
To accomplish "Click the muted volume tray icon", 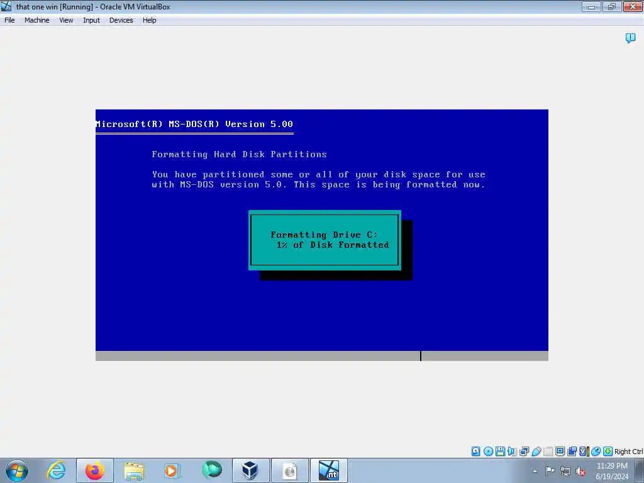I will (580, 471).
